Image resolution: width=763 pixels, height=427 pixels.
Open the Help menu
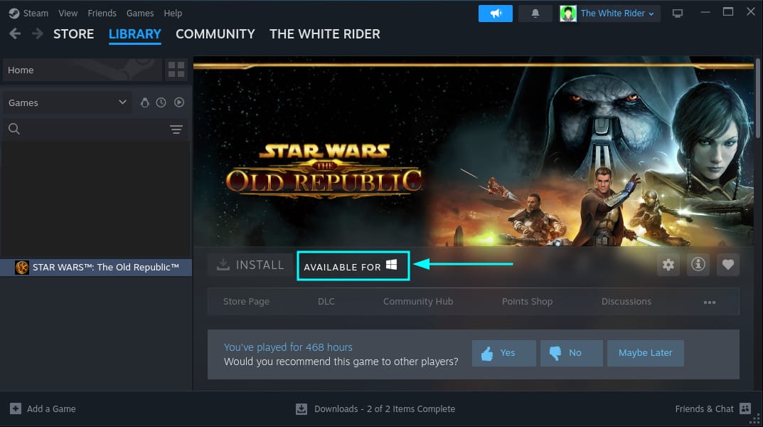(x=173, y=13)
